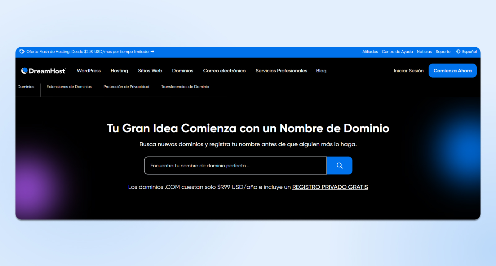Click the Los dominios .COM cuestan price text
Image resolution: width=496 pixels, height=266 pixels.
(210, 187)
